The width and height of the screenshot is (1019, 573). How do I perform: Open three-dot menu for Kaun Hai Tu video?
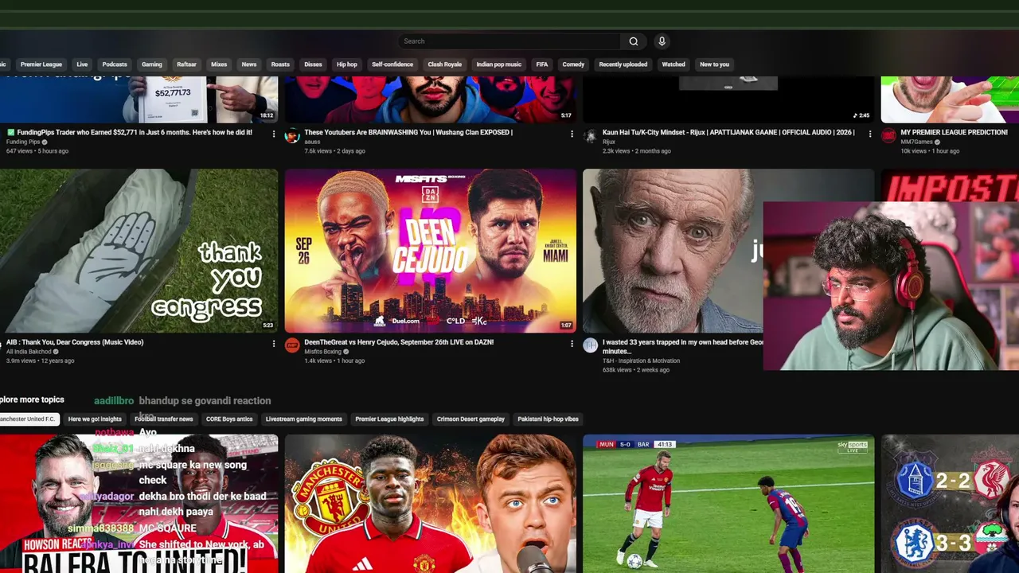click(x=869, y=134)
